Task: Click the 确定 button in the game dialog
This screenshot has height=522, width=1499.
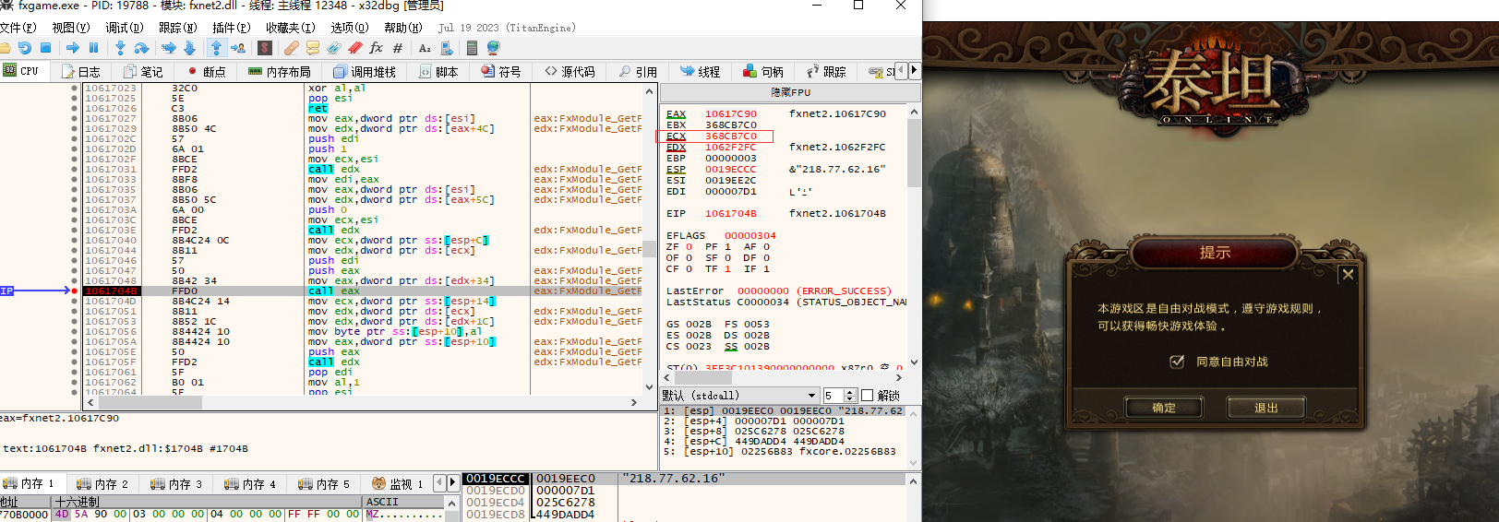Action: point(1164,408)
